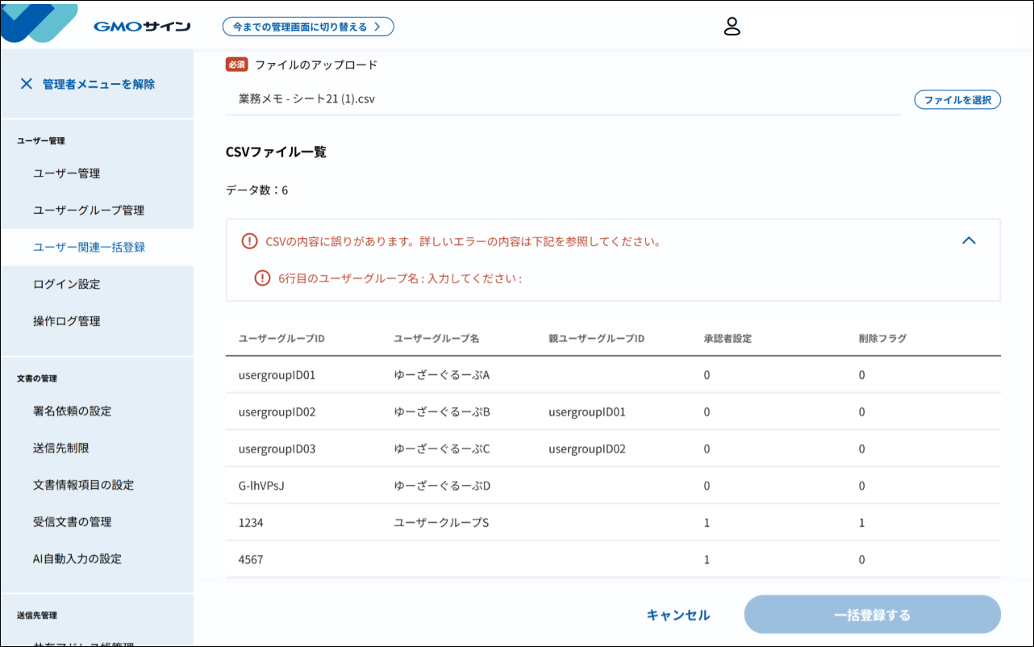
Task: Open ログイン設定 in sidebar
Action: point(67,285)
